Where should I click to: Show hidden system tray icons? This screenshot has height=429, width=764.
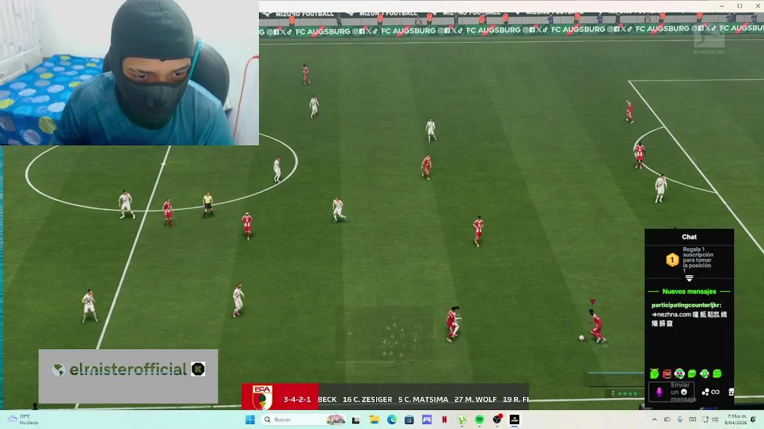(655, 419)
